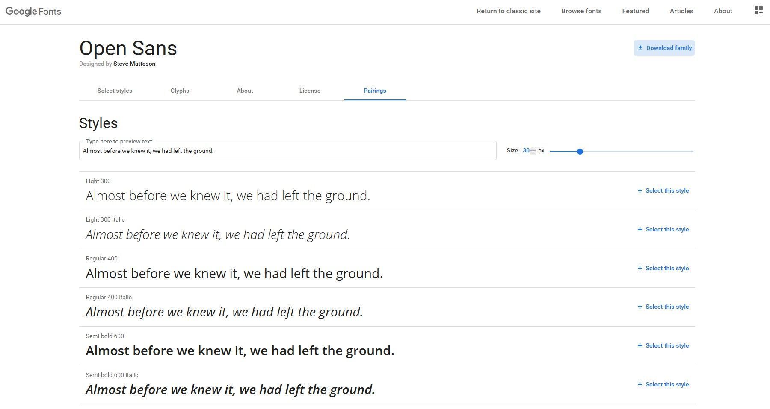770x409 pixels.
Task: Switch to the Select styles tab
Action: coord(115,91)
